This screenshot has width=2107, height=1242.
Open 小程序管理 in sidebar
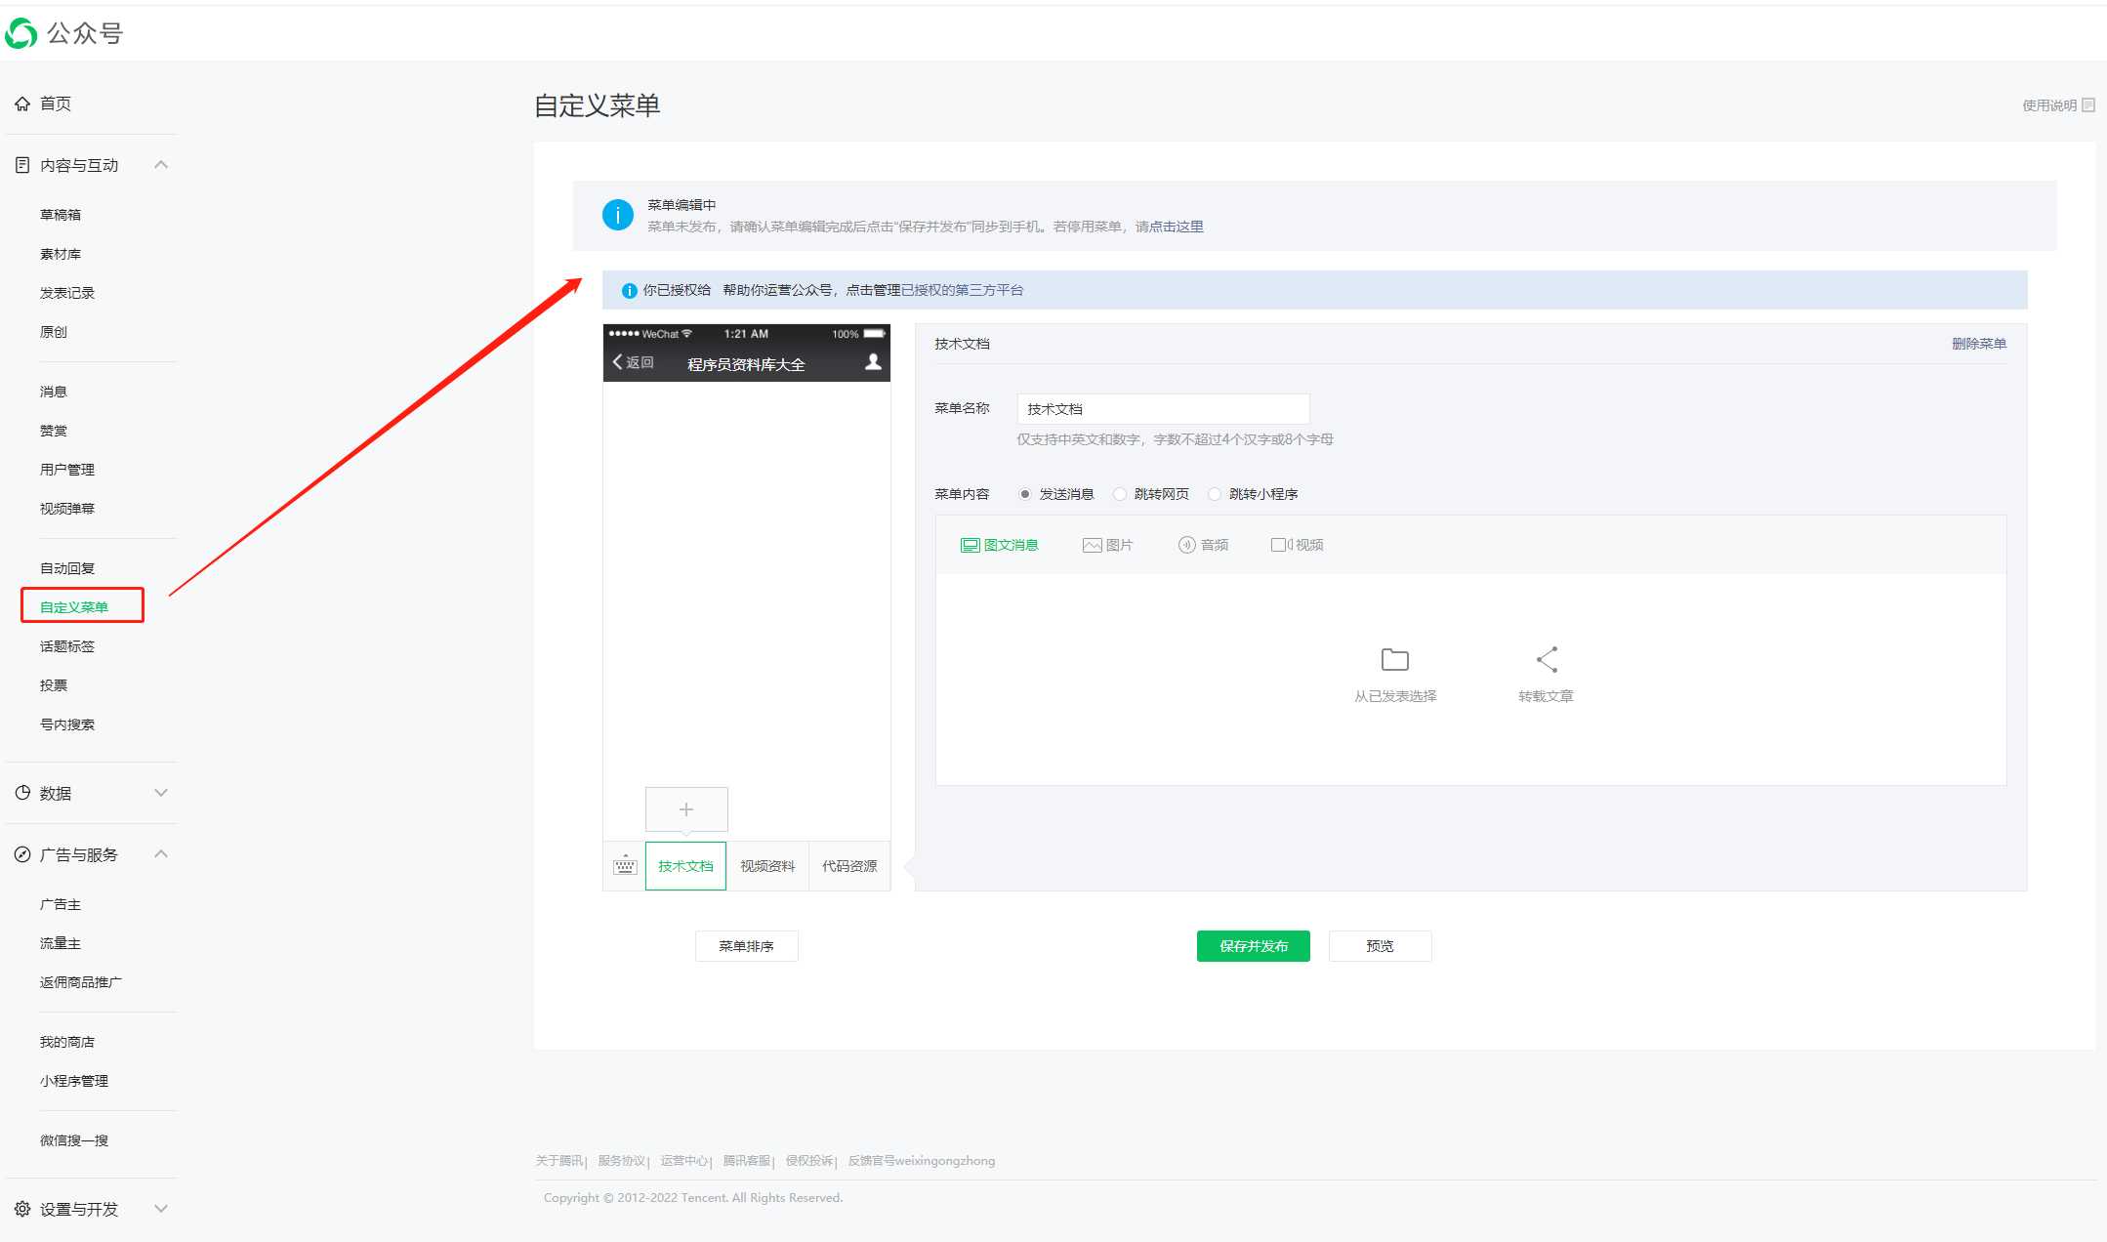74,1081
